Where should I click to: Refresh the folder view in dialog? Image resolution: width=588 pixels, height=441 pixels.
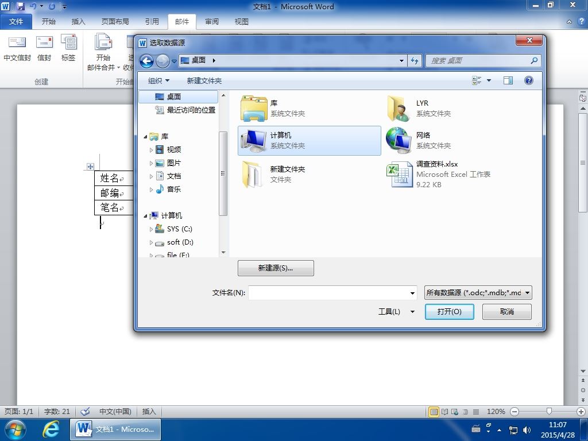415,60
